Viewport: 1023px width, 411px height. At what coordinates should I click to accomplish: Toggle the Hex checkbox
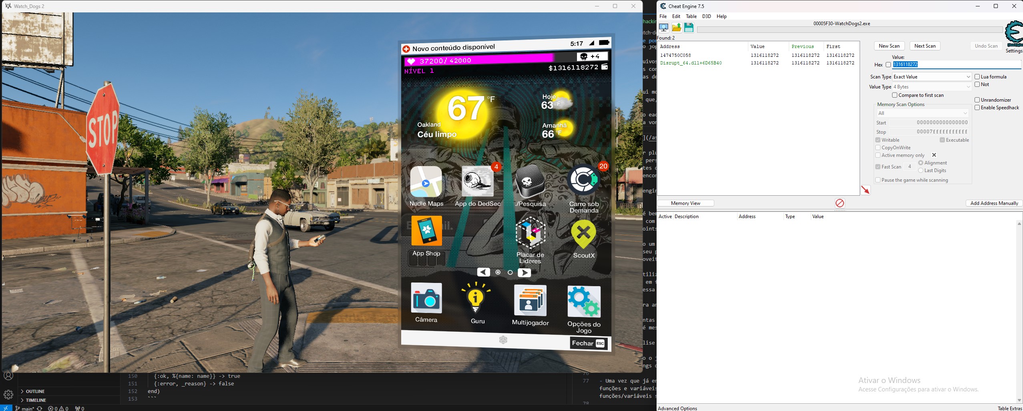click(x=888, y=65)
